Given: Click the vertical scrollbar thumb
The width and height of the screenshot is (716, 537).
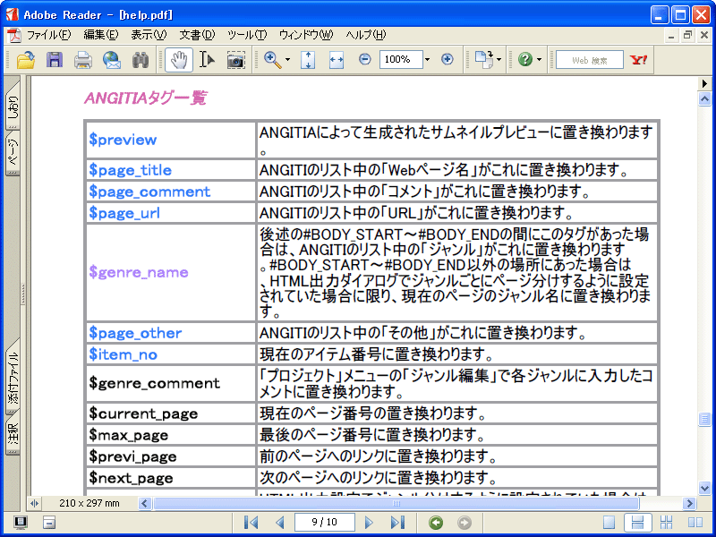Looking at the screenshot, I should pyautogui.click(x=704, y=419).
